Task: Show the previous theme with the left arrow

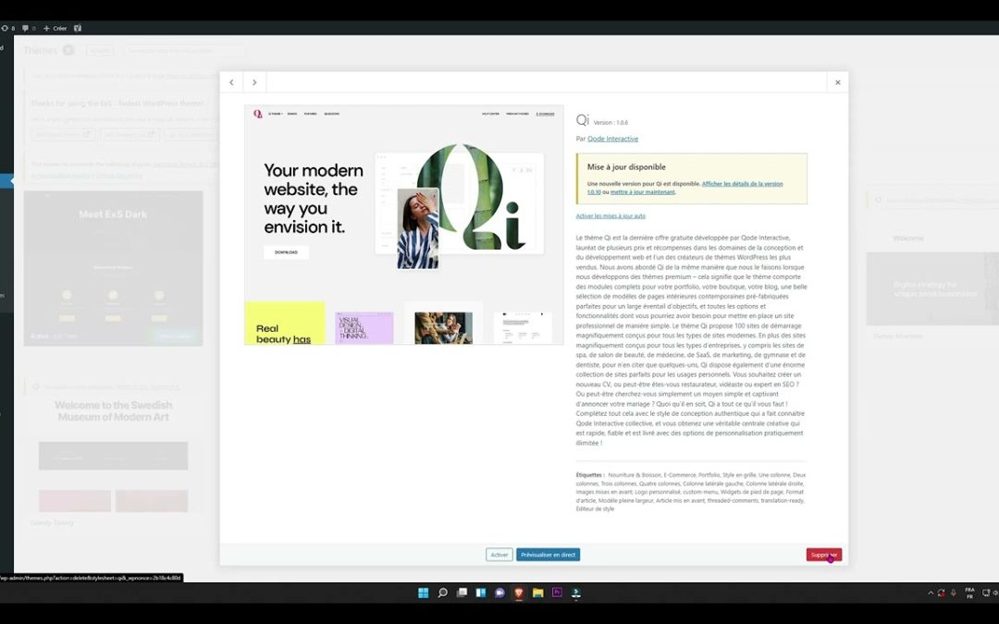Action: 231,82
